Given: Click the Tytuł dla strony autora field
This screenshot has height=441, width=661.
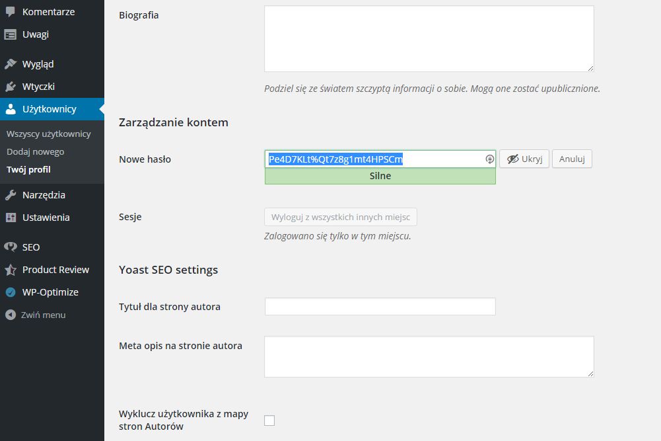Looking at the screenshot, I should [380, 306].
